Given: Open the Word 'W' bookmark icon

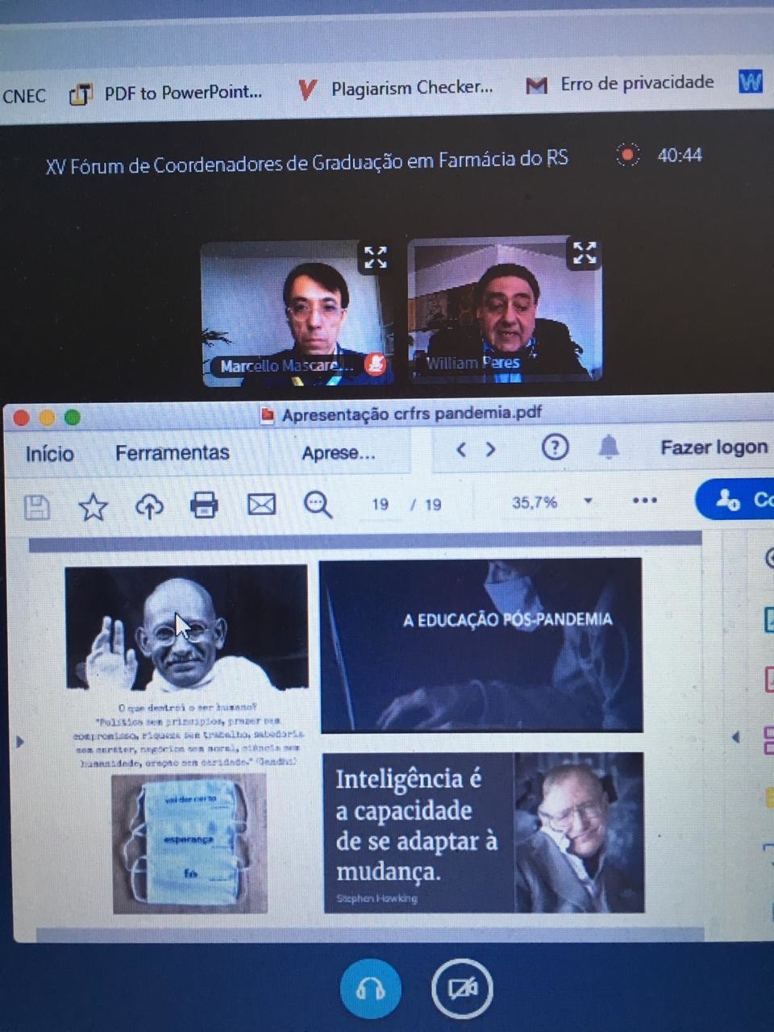Looking at the screenshot, I should click(750, 81).
